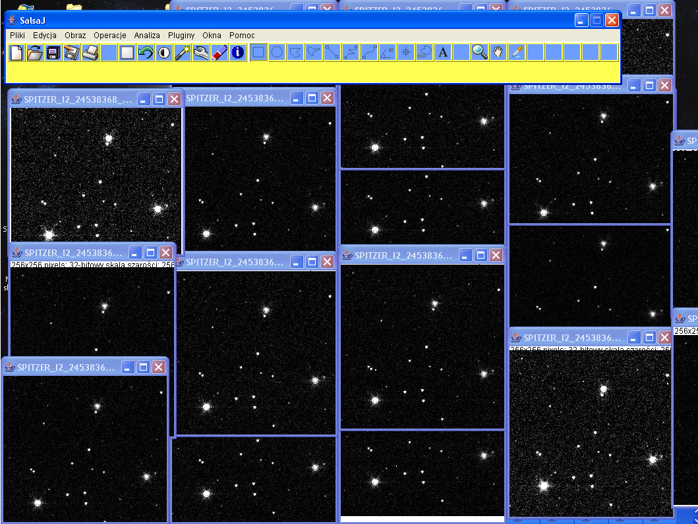Click the green undo arrow icon

pos(146,53)
